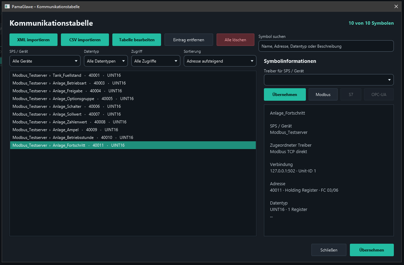The height and width of the screenshot is (265, 404).
Task: Click Übernehmen next to the Modbus button
Action: [285, 94]
